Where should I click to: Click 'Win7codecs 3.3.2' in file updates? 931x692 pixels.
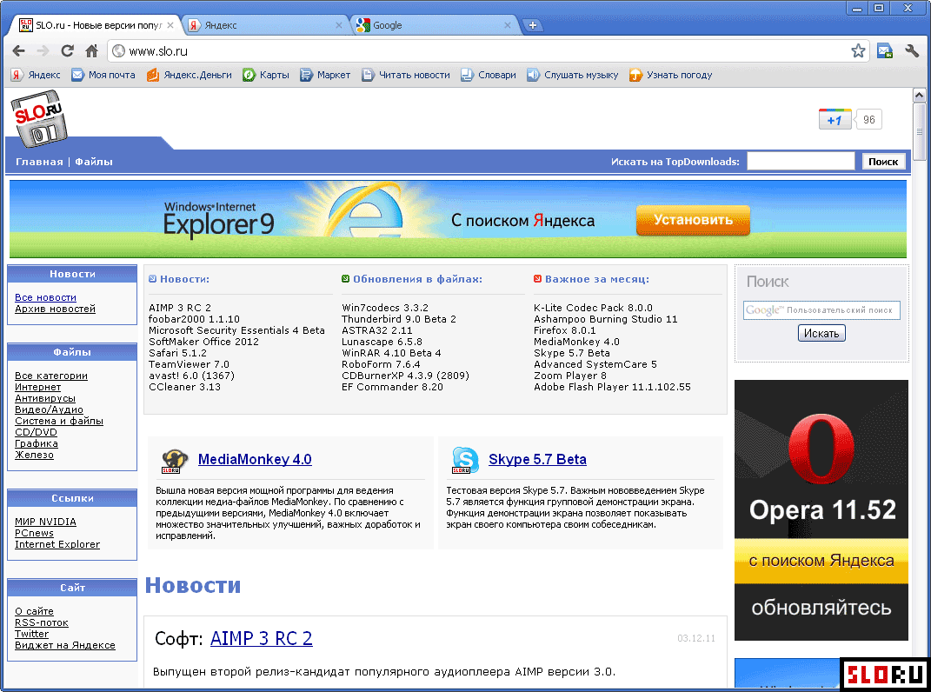tap(385, 308)
